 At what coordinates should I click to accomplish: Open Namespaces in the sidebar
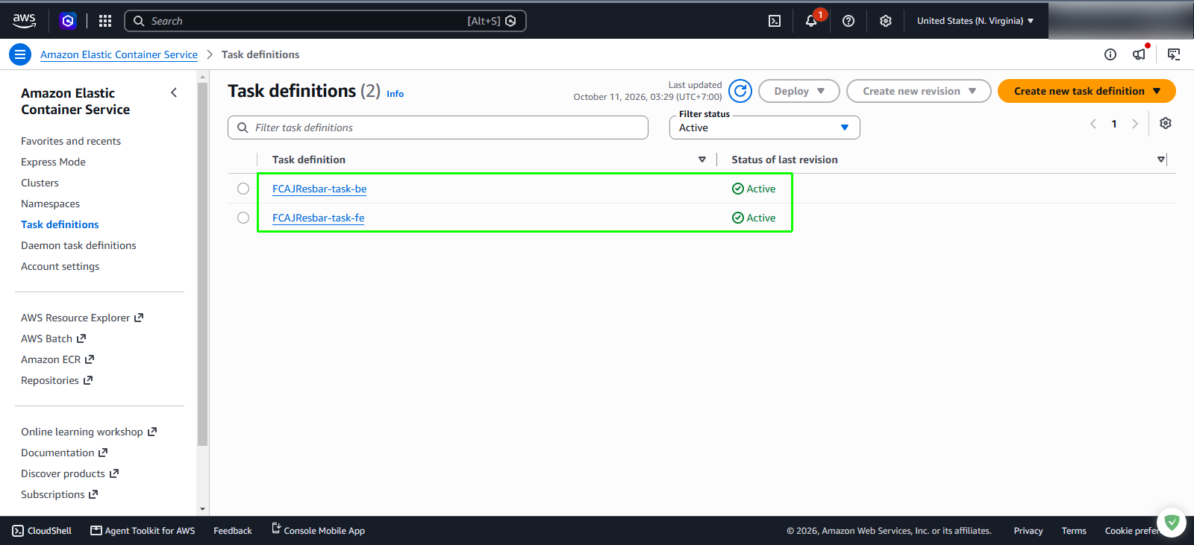[50, 204]
